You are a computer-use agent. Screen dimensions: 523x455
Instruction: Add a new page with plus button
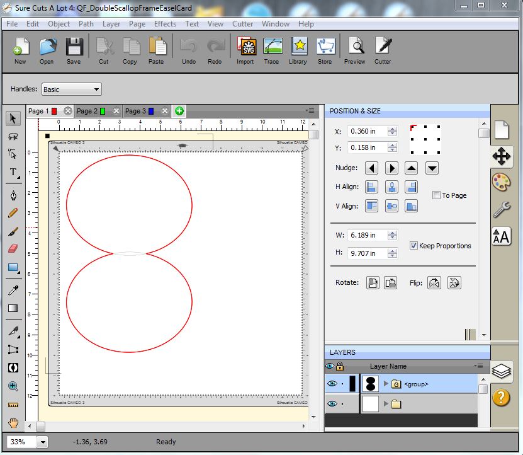[x=179, y=111]
